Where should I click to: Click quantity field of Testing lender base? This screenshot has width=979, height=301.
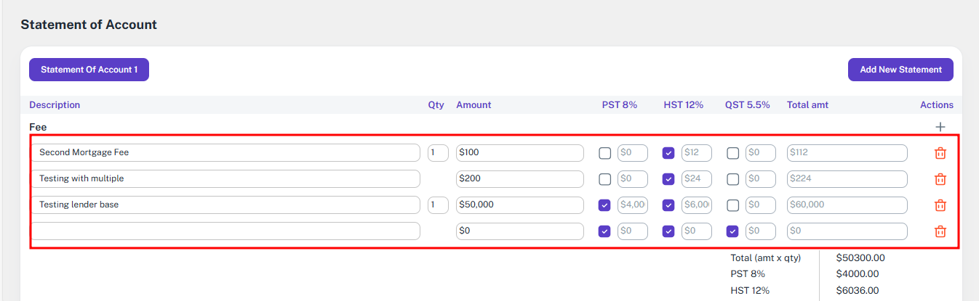click(438, 205)
